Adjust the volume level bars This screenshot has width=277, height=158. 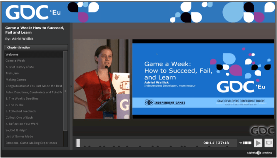(247, 143)
